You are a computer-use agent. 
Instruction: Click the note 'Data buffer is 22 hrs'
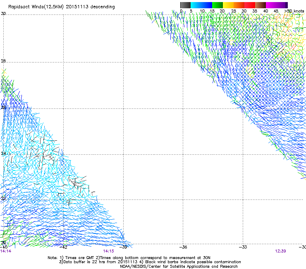point(83,262)
